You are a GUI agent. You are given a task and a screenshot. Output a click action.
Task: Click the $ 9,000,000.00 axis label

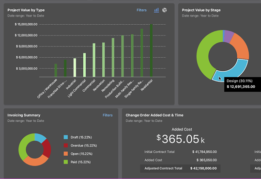pos(27,47)
